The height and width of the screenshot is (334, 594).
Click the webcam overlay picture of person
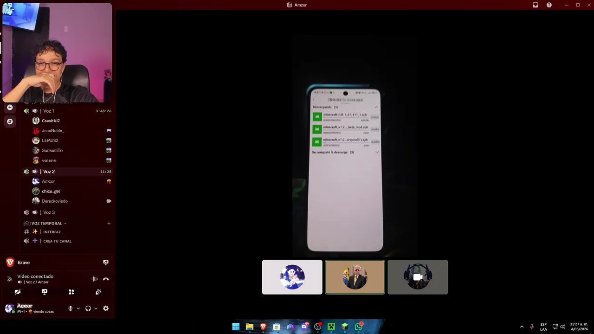pyautogui.click(x=57, y=52)
